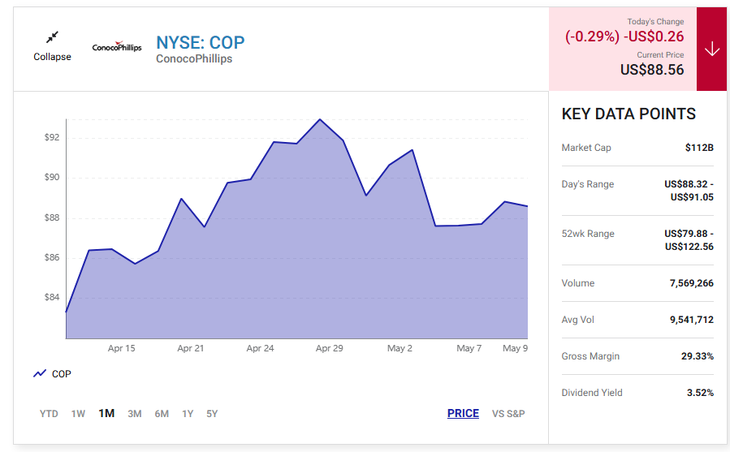Select the 3M time range
Viewport: 730px width, 452px height.
click(x=135, y=413)
